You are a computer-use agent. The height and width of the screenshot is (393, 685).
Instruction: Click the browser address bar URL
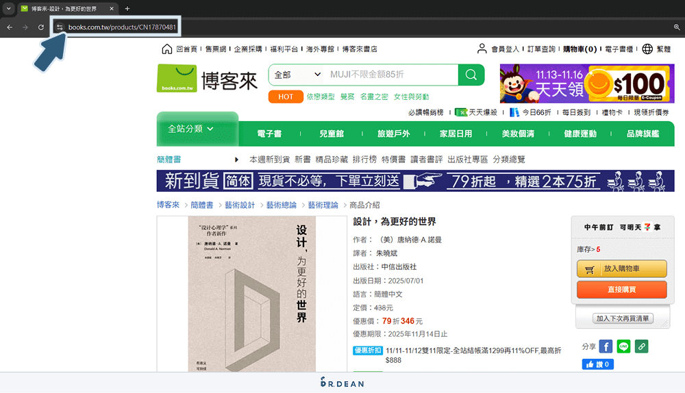coord(122,27)
